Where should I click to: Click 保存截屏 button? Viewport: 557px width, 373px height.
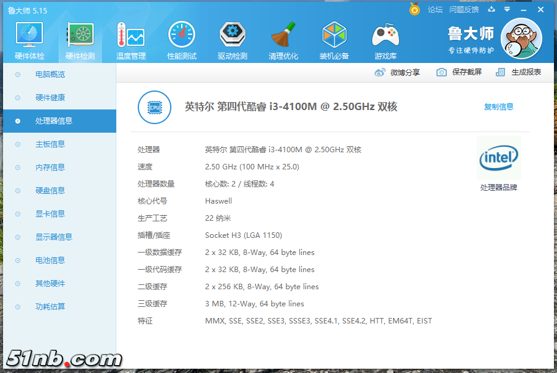459,72
